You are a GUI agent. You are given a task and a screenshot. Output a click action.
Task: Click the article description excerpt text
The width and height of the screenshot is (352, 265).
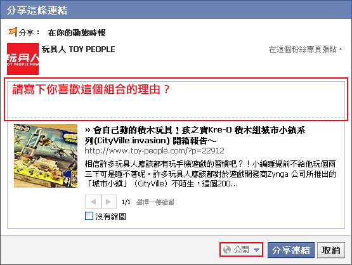pyautogui.click(x=211, y=174)
